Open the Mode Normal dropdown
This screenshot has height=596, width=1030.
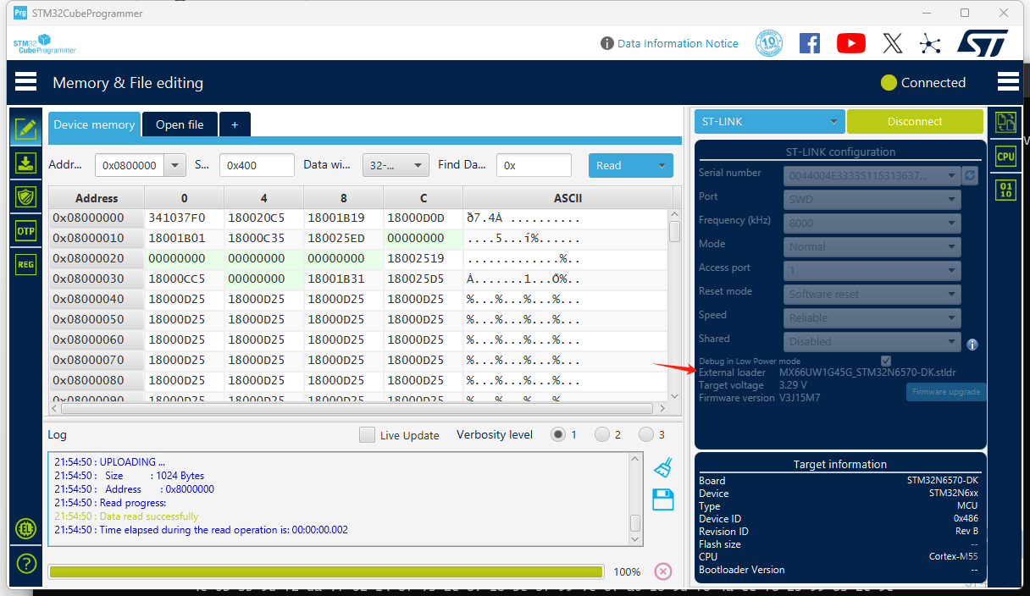pyautogui.click(x=872, y=247)
